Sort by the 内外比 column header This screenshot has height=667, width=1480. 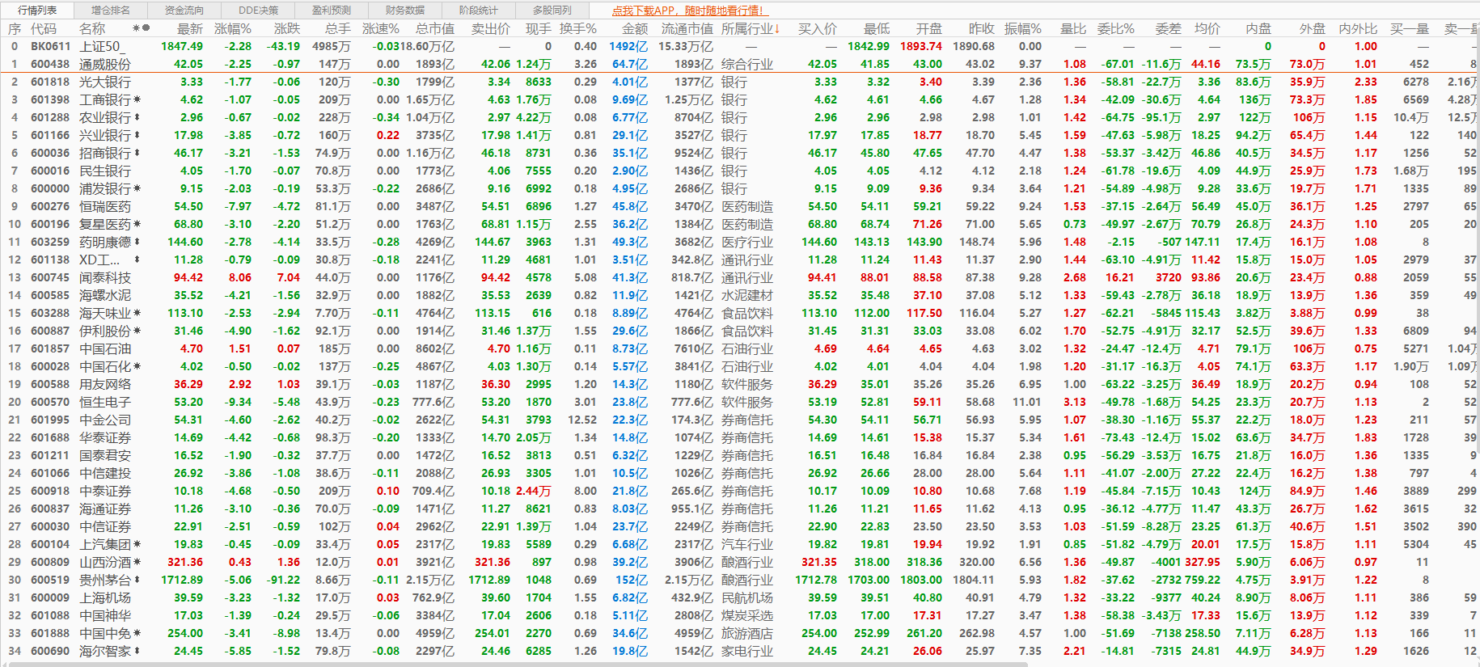1358,28
